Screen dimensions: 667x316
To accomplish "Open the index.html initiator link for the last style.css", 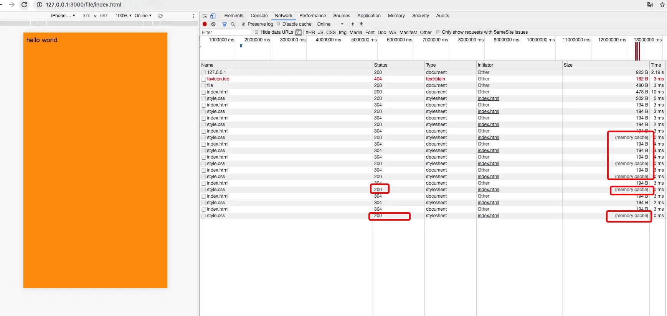I will pyautogui.click(x=488, y=216).
